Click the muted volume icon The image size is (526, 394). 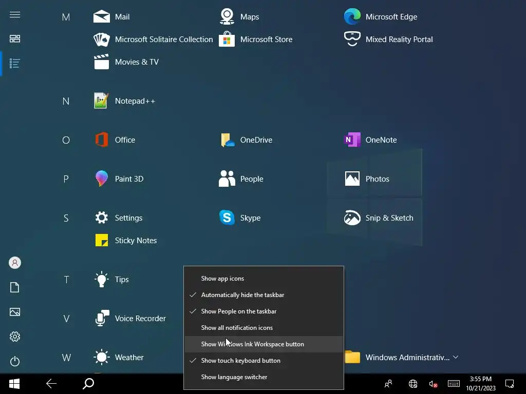pyautogui.click(x=433, y=384)
